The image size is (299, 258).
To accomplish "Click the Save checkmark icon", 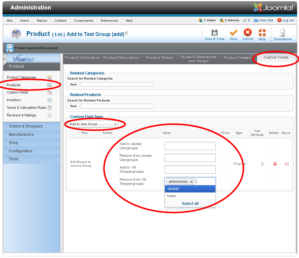I will point(234,33).
